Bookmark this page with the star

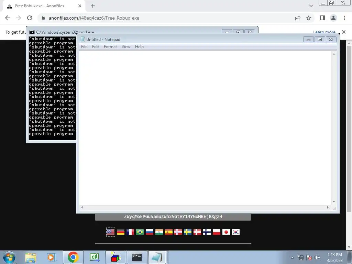tap(309, 18)
